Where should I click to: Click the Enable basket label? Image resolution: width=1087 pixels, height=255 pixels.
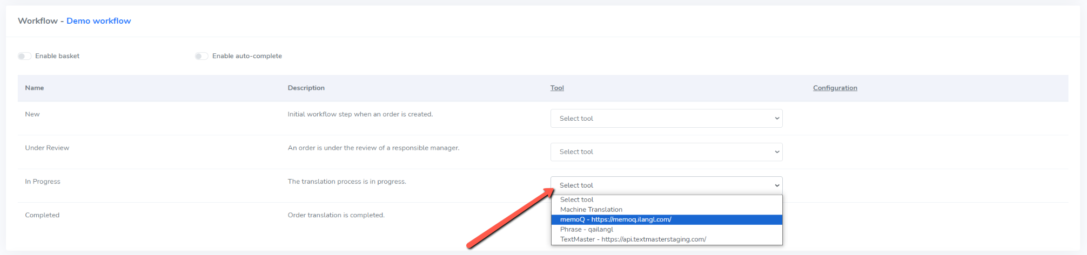pyautogui.click(x=57, y=56)
